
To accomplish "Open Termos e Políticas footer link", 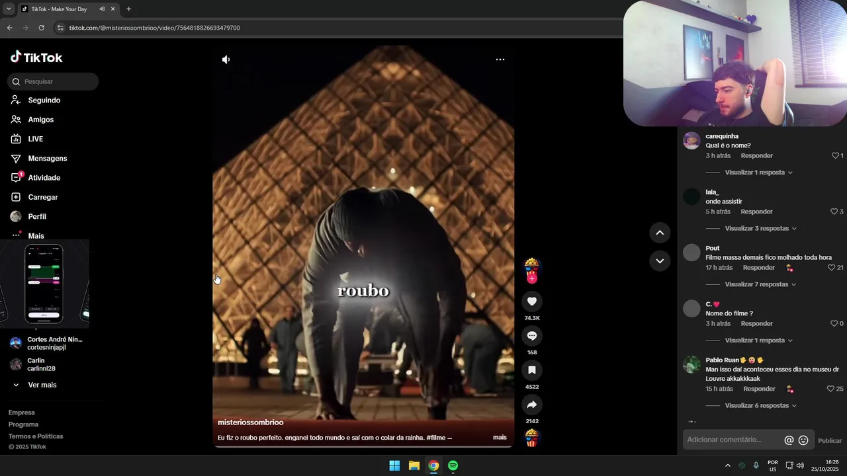I will click(36, 436).
